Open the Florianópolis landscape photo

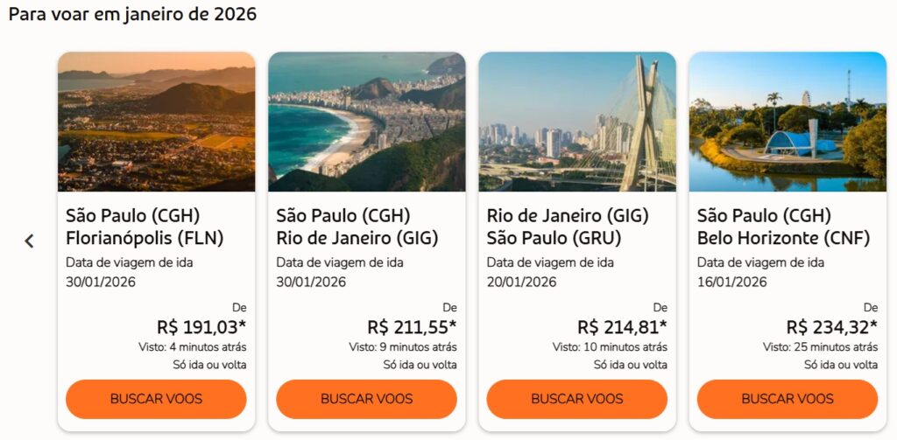tap(156, 122)
